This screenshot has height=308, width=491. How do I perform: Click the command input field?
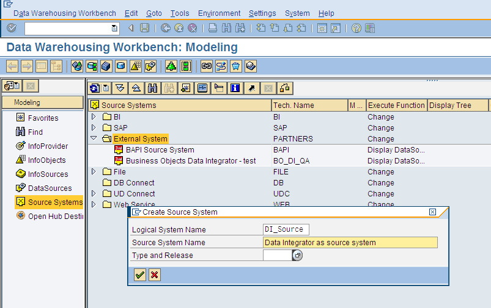click(x=68, y=29)
